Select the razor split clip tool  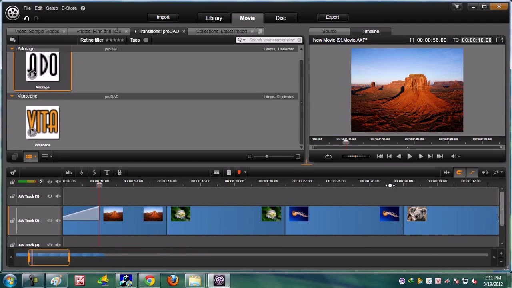pyautogui.click(x=216, y=172)
